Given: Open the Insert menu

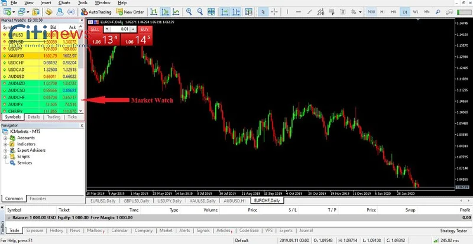Looking at the screenshot, I should point(46,3).
